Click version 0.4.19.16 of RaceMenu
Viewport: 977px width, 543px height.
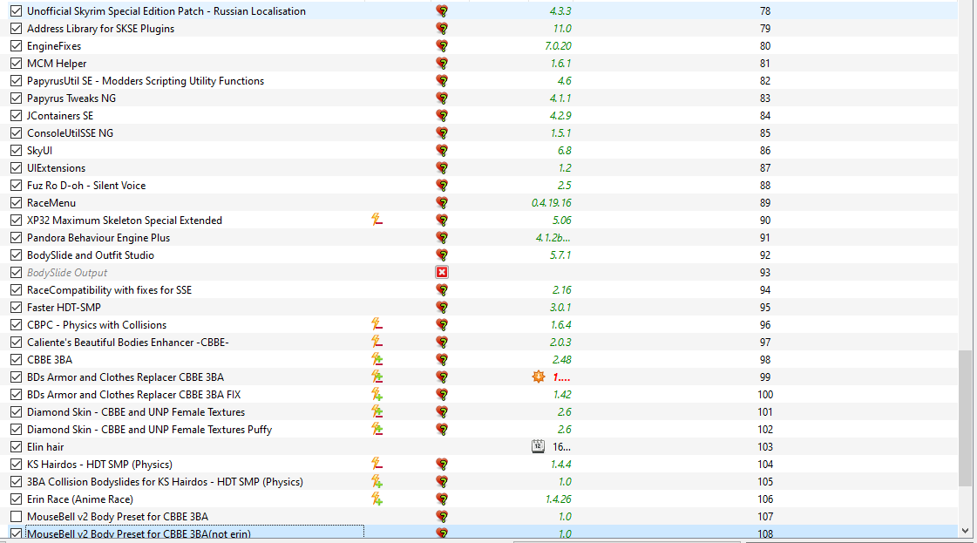552,202
